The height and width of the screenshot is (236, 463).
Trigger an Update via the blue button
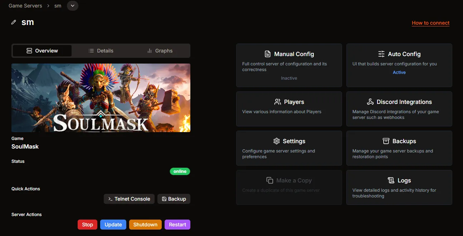tap(113, 224)
